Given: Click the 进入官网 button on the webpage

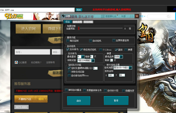Looking at the screenshot, I should point(28,29).
